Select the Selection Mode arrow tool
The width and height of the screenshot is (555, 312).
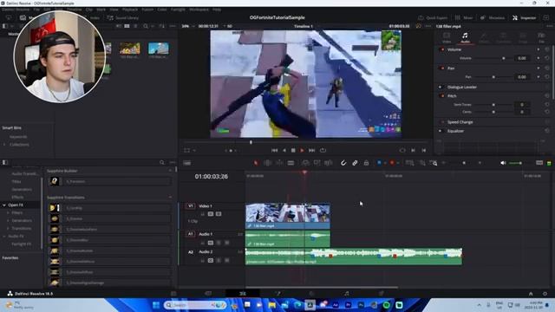click(256, 163)
